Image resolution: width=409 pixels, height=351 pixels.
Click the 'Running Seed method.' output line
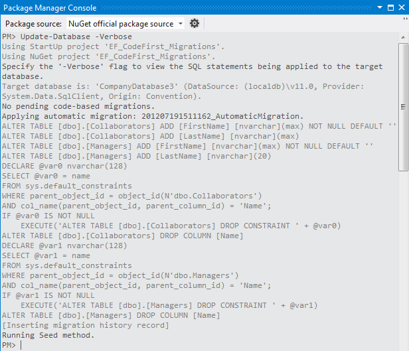point(48,335)
